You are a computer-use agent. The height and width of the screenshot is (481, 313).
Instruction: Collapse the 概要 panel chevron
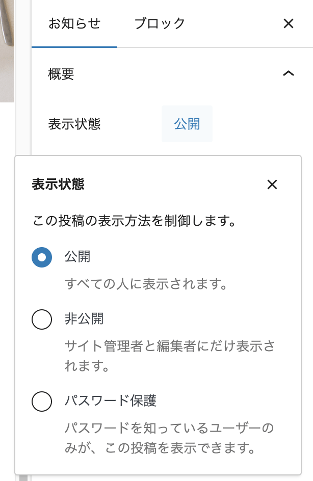289,74
